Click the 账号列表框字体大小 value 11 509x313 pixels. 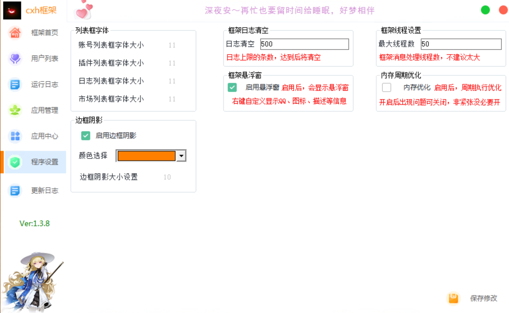172,45
